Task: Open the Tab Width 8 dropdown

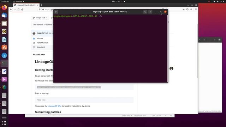Action: click(139, 115)
